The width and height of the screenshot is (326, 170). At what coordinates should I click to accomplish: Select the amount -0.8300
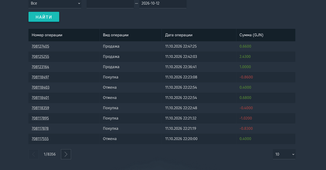pyautogui.click(x=246, y=128)
